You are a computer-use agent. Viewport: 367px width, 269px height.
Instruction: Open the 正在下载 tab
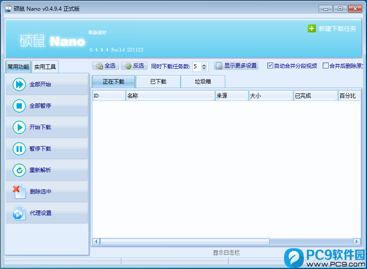click(x=114, y=82)
